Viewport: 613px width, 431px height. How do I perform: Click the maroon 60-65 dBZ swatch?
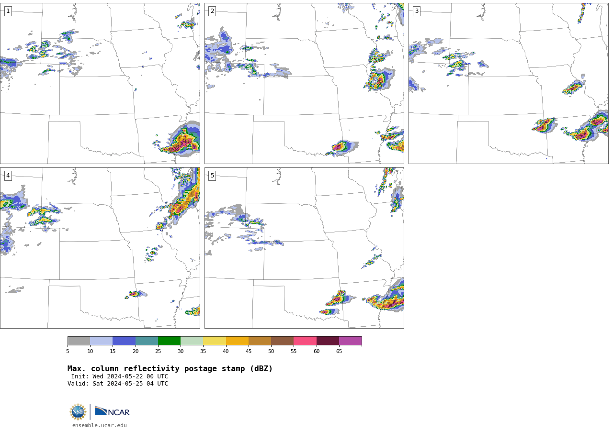[328, 341]
